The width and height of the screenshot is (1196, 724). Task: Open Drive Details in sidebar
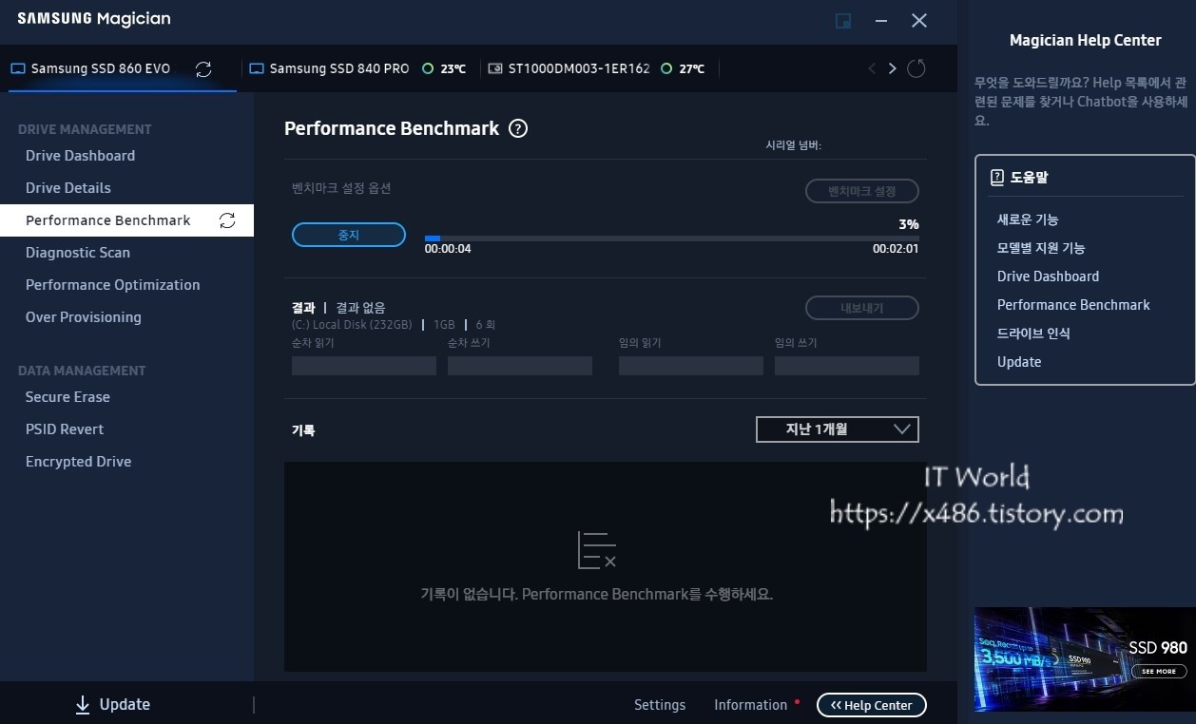[x=68, y=188]
